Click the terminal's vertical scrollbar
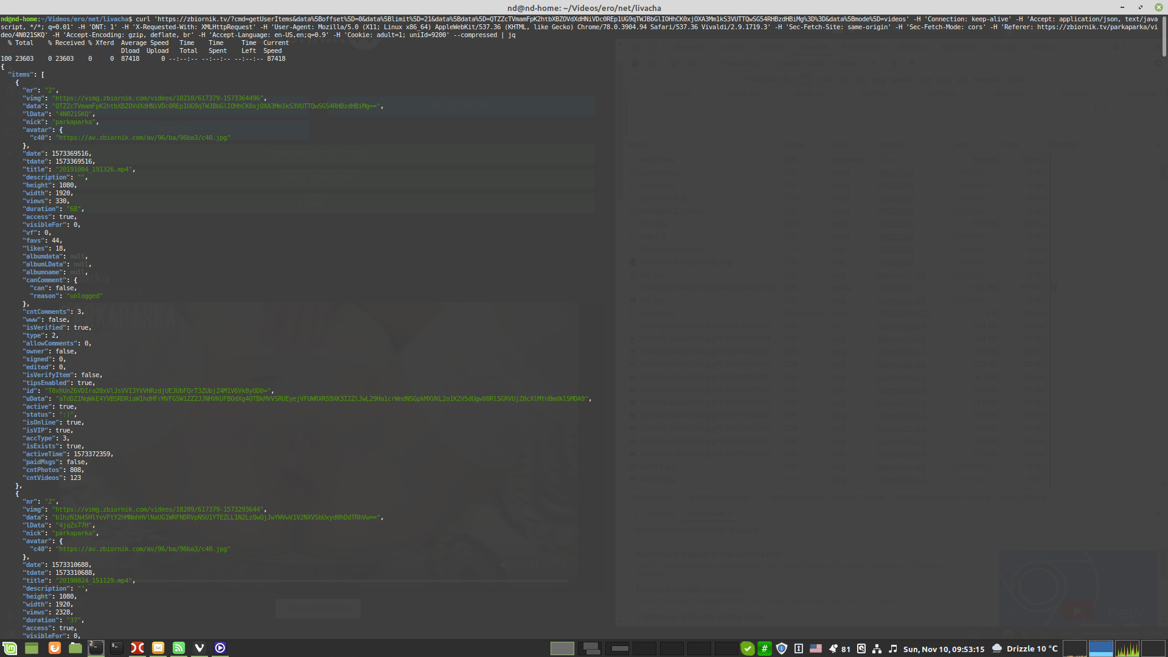Screen dimensions: 1168x657 1164,36
